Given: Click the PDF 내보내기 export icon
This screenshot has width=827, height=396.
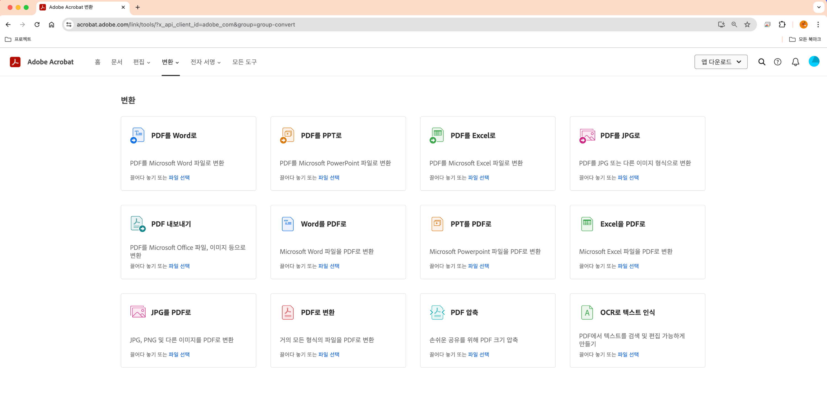Looking at the screenshot, I should 137,224.
